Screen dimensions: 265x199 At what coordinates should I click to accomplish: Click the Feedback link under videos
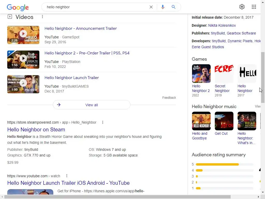(169, 98)
